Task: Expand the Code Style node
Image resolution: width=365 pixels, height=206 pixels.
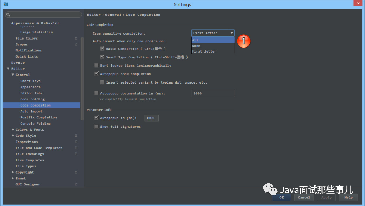Action: [13, 135]
